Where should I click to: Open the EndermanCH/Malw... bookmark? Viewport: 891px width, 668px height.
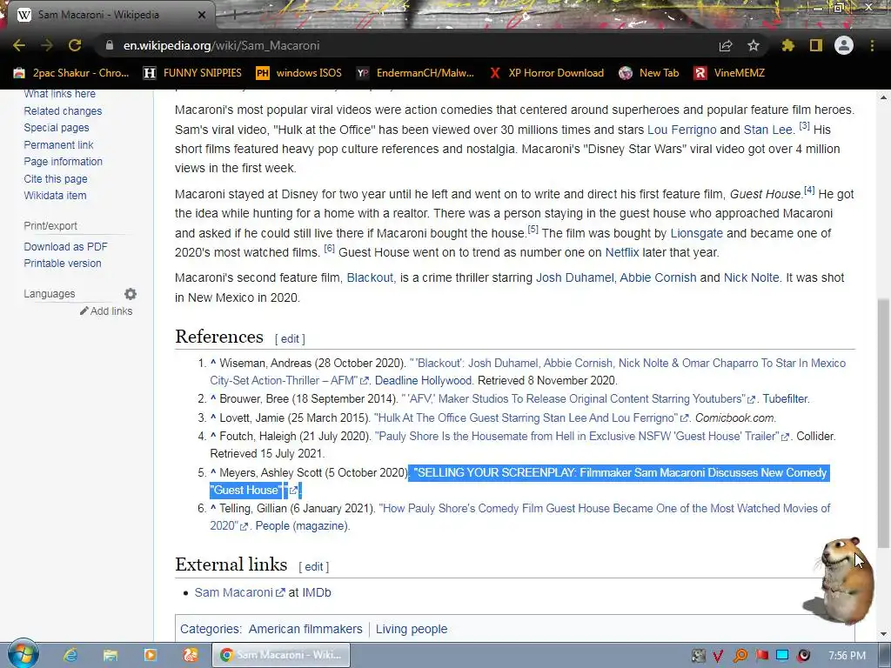(x=415, y=73)
